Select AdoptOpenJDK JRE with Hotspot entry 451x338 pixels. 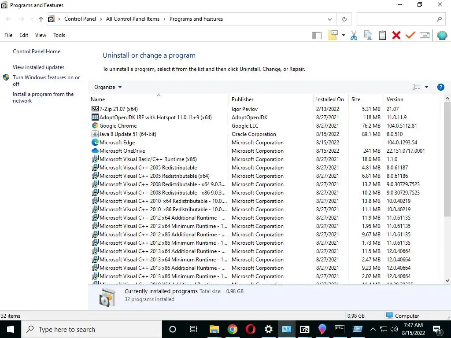pos(265,117)
